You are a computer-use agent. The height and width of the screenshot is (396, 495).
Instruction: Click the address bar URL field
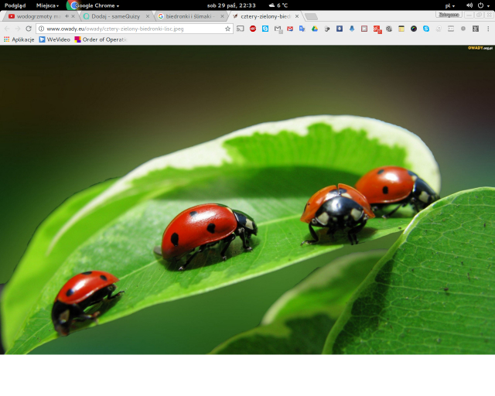pos(131,29)
